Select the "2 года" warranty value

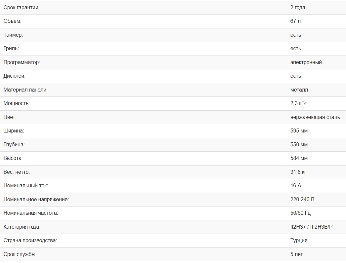[298, 7]
